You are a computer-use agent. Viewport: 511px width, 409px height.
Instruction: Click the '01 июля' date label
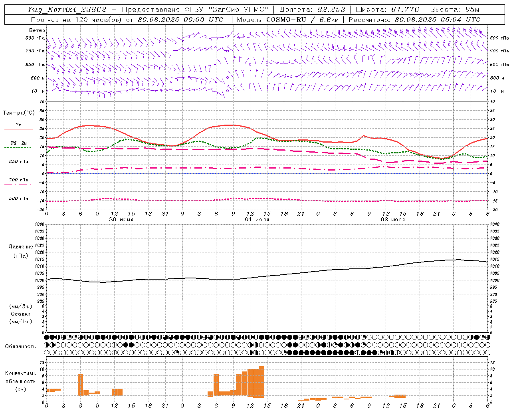(257, 220)
